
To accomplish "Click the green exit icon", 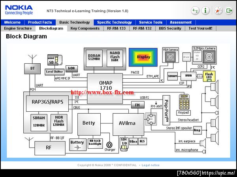I will pos(229,11).
